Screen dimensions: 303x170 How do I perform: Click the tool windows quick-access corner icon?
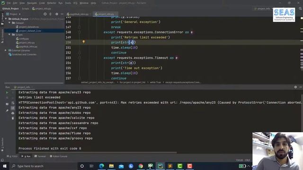coord(2,160)
